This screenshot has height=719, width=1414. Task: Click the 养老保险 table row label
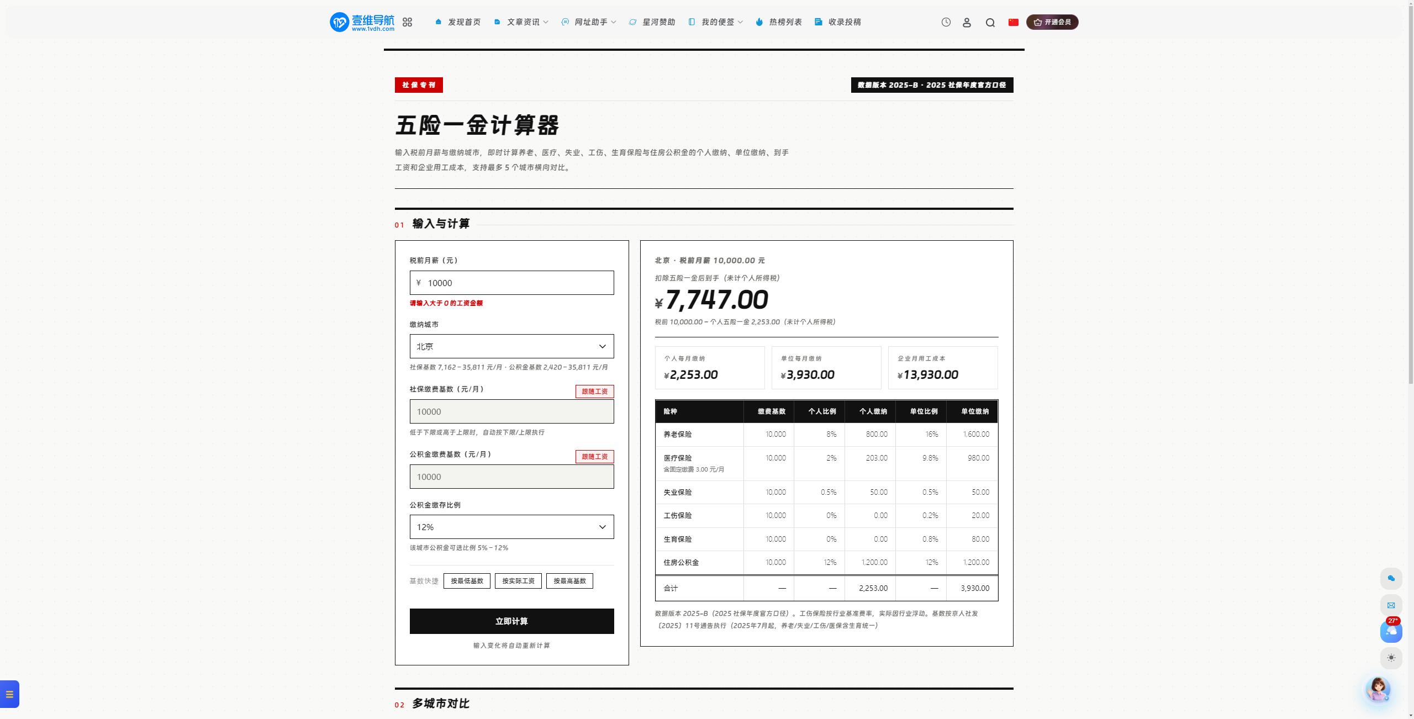[x=678, y=435]
